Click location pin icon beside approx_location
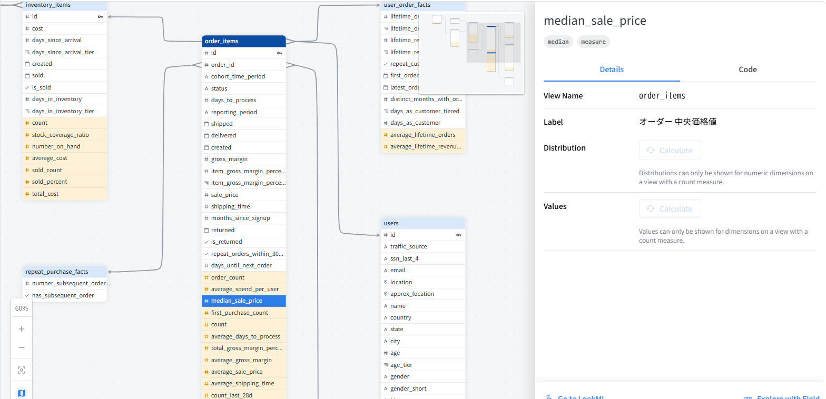The image size is (826, 399). coord(386,294)
